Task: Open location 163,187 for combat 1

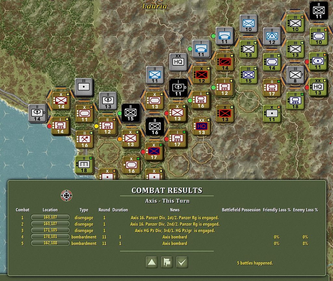Action: pos(50,217)
